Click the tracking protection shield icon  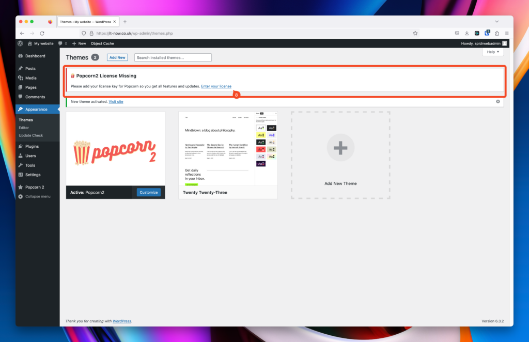[x=84, y=34]
